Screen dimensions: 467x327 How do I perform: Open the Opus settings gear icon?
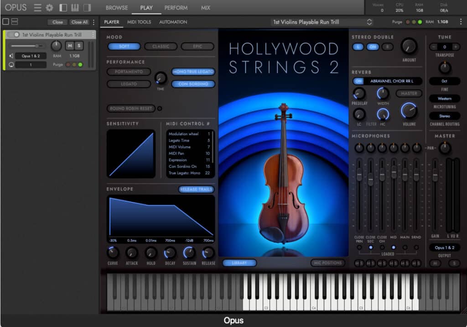pyautogui.click(x=49, y=8)
